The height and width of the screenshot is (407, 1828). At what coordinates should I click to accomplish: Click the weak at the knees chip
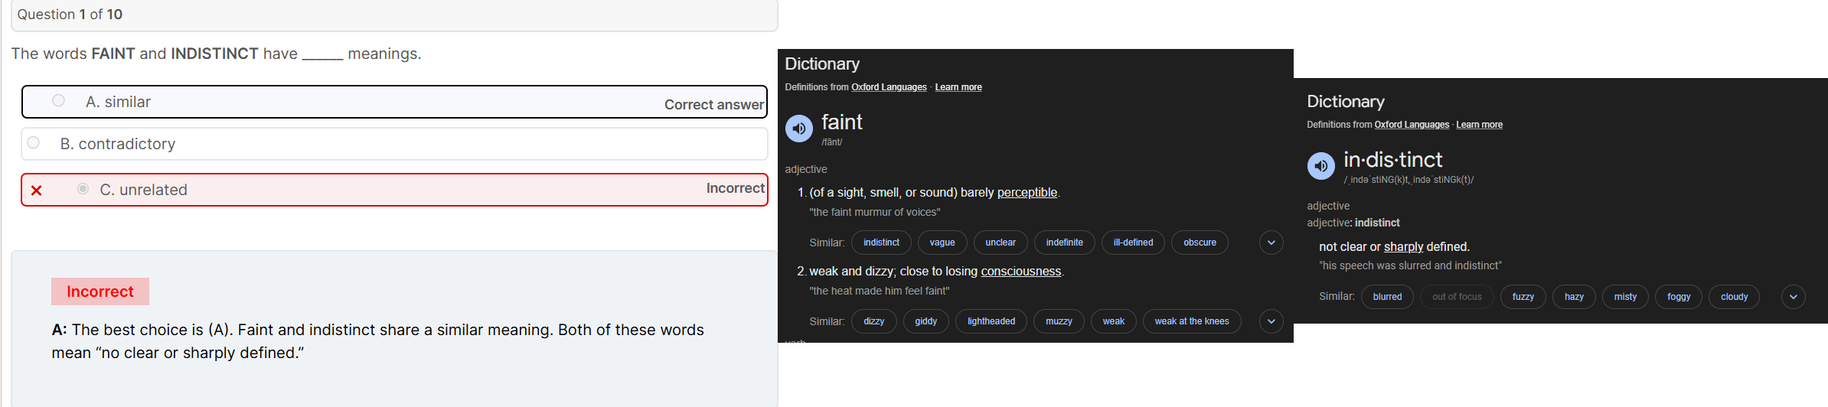1192,321
